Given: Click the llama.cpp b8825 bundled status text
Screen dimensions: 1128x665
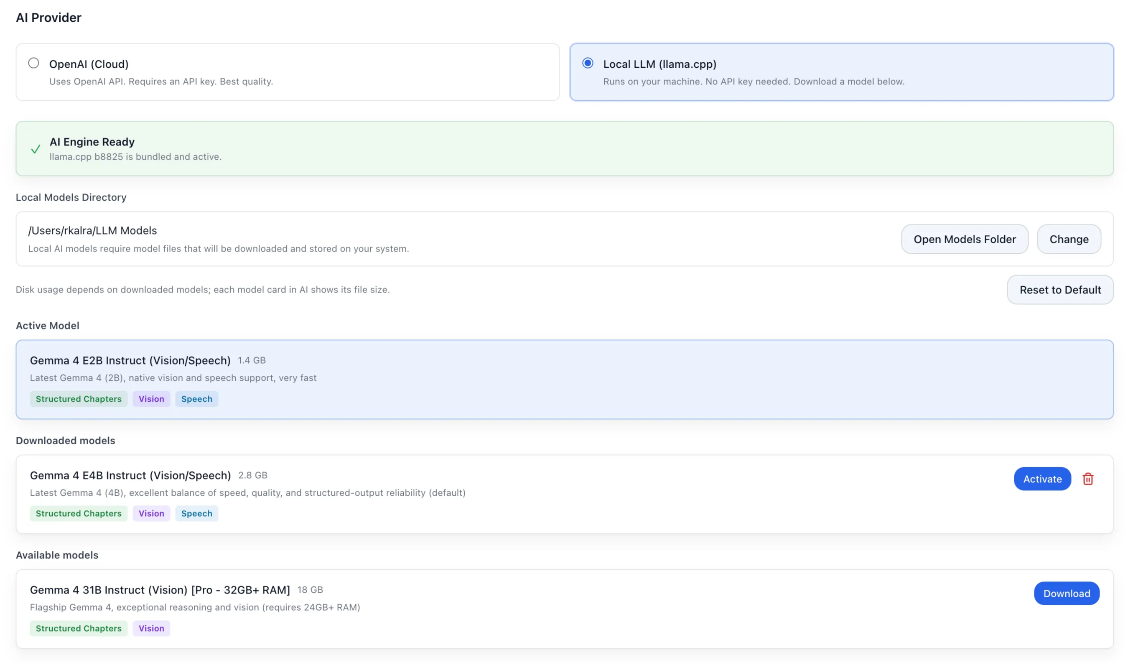Looking at the screenshot, I should pos(135,157).
